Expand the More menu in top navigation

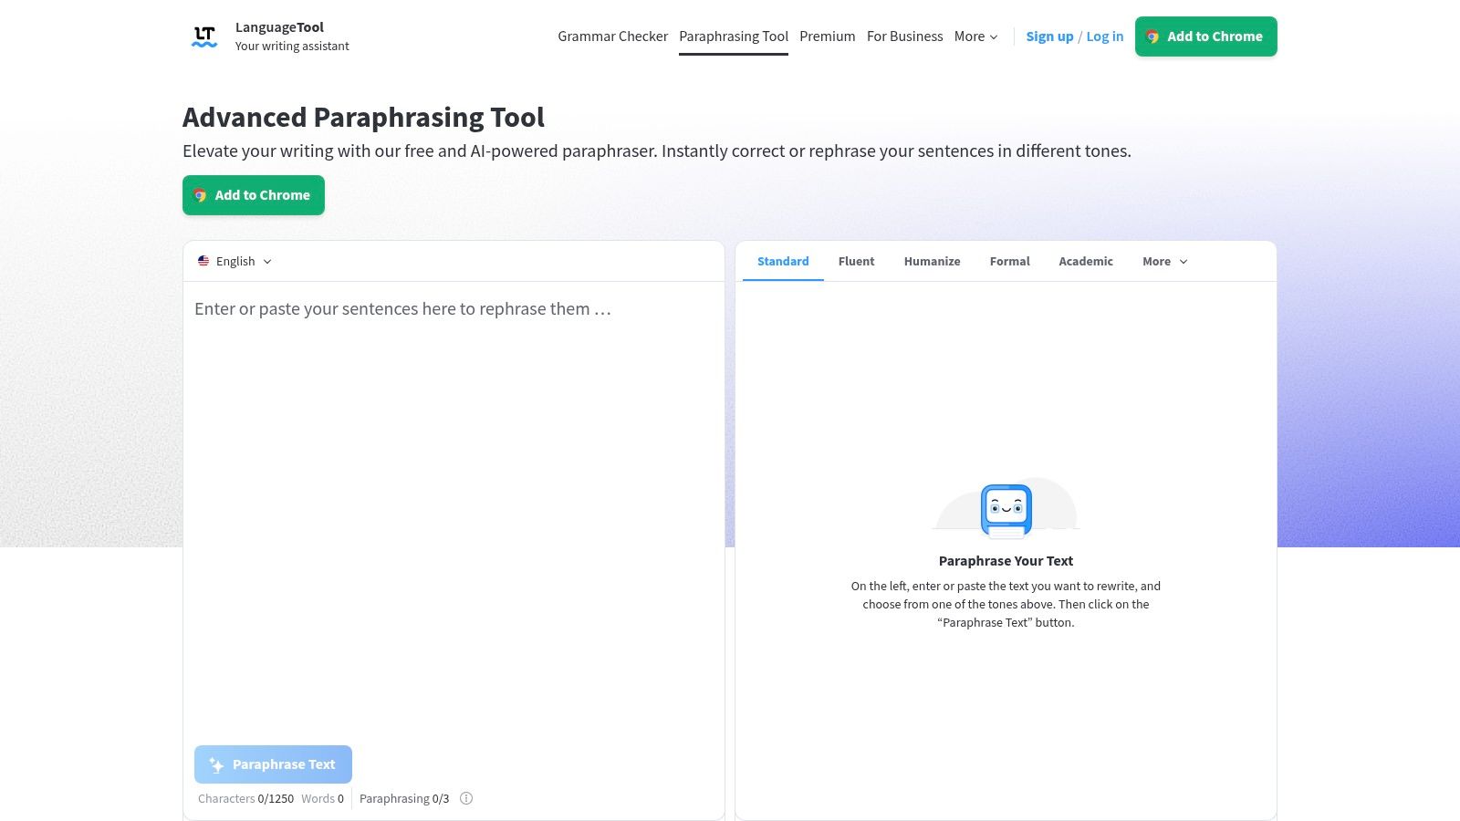coord(975,36)
